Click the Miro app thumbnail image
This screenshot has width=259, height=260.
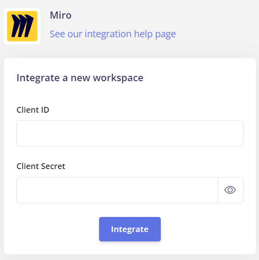[x=22, y=26]
